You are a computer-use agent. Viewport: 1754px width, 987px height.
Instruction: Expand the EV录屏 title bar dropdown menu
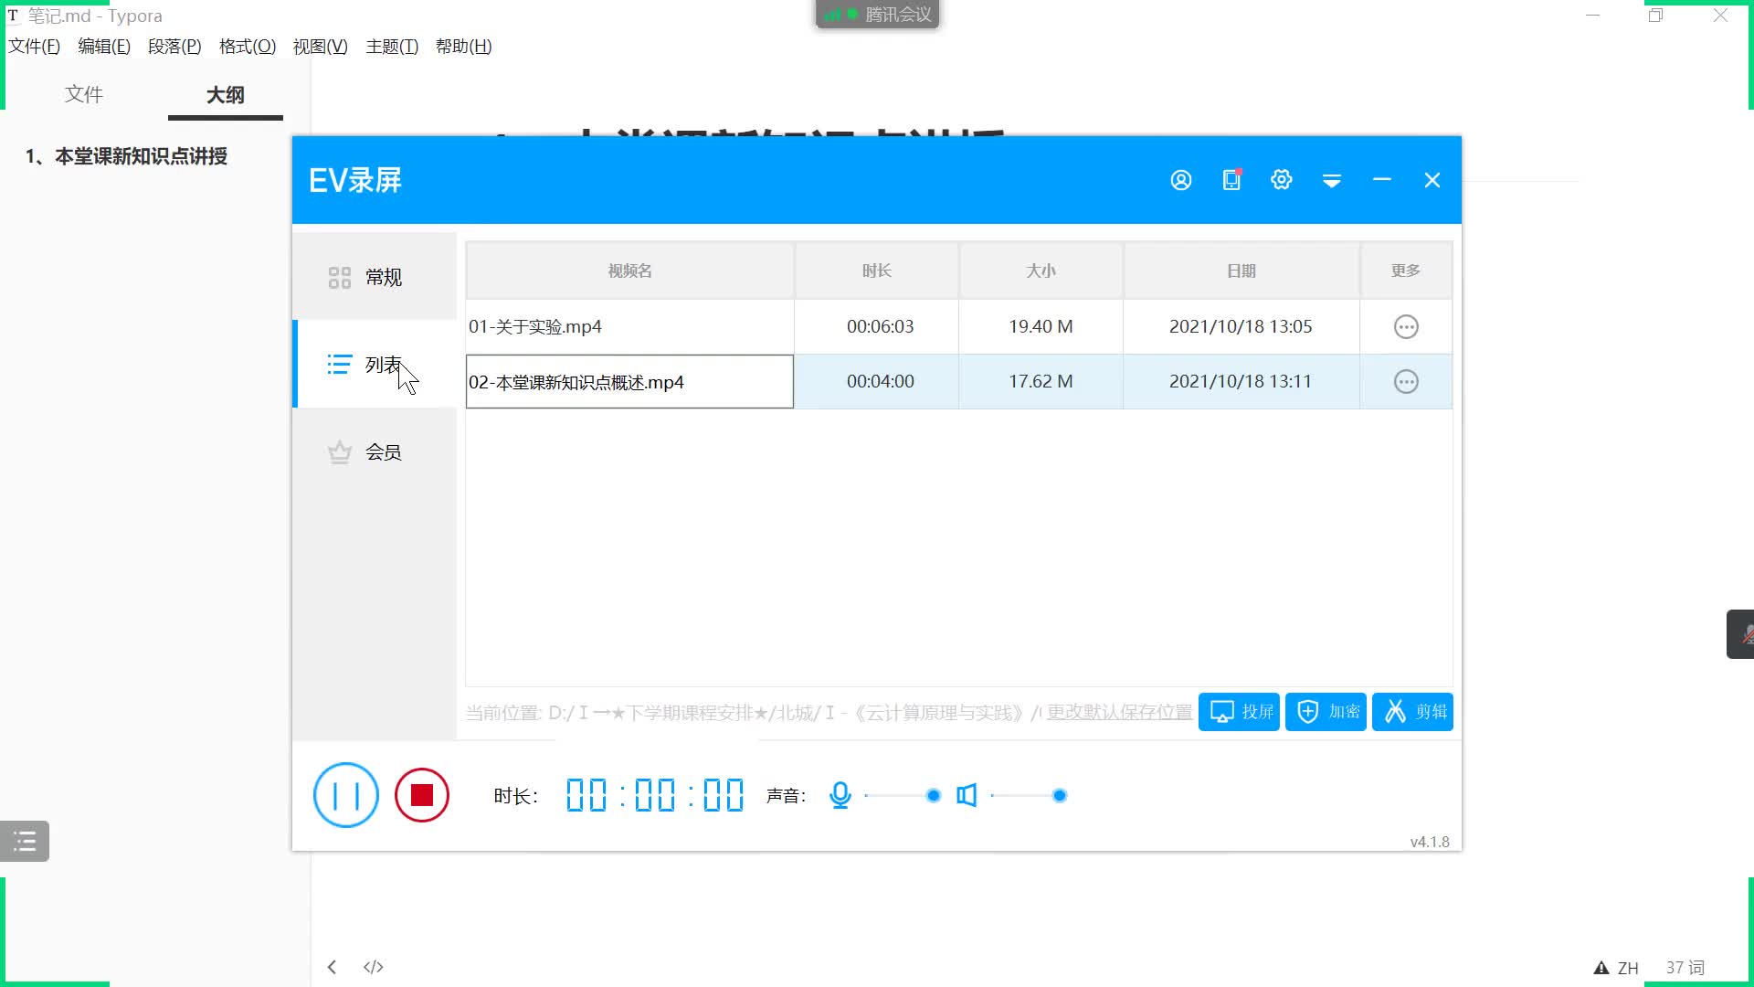point(1332,181)
